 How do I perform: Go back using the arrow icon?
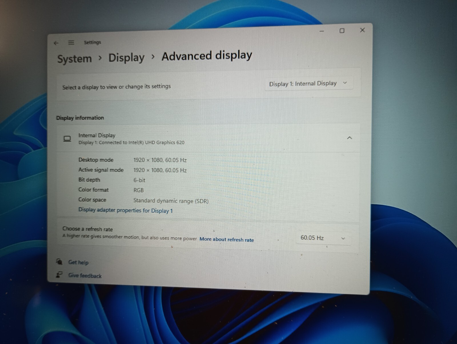pos(56,43)
